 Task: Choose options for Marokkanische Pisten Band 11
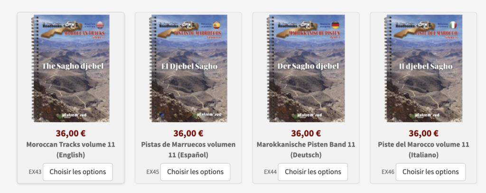coord(313,172)
